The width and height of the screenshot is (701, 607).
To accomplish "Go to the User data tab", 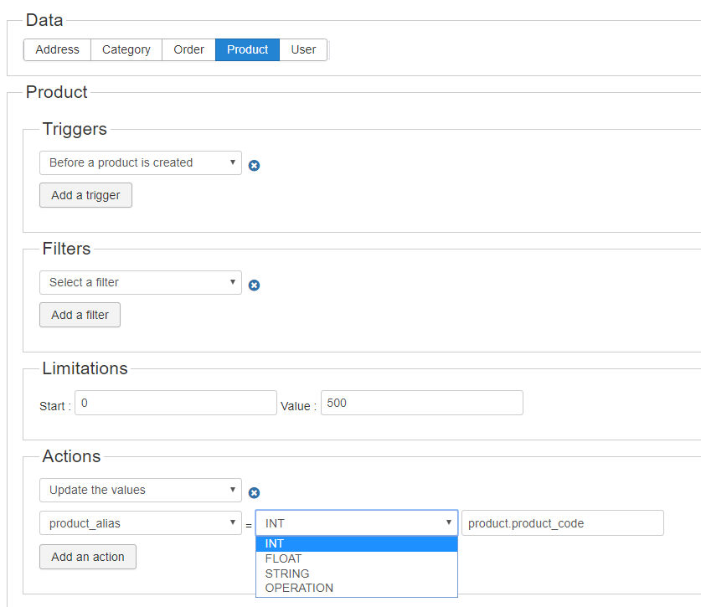I will [303, 49].
